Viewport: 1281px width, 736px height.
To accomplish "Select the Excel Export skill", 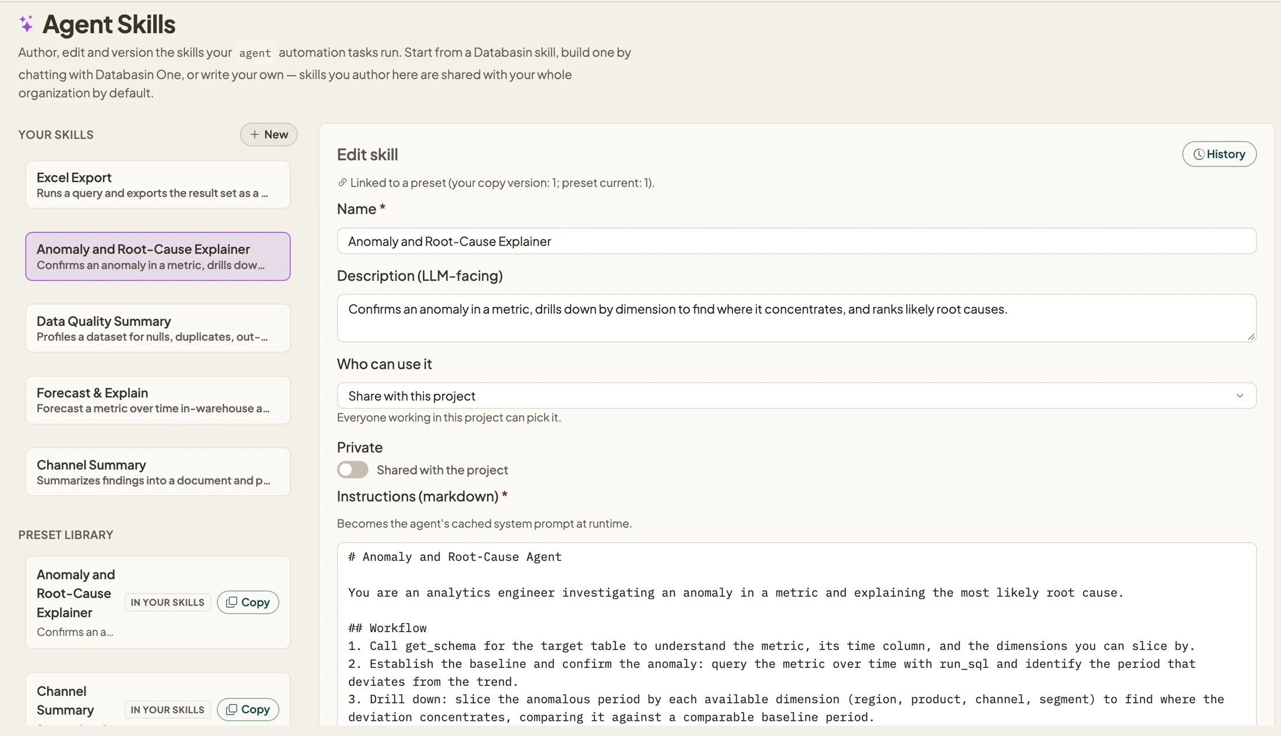I will (158, 185).
